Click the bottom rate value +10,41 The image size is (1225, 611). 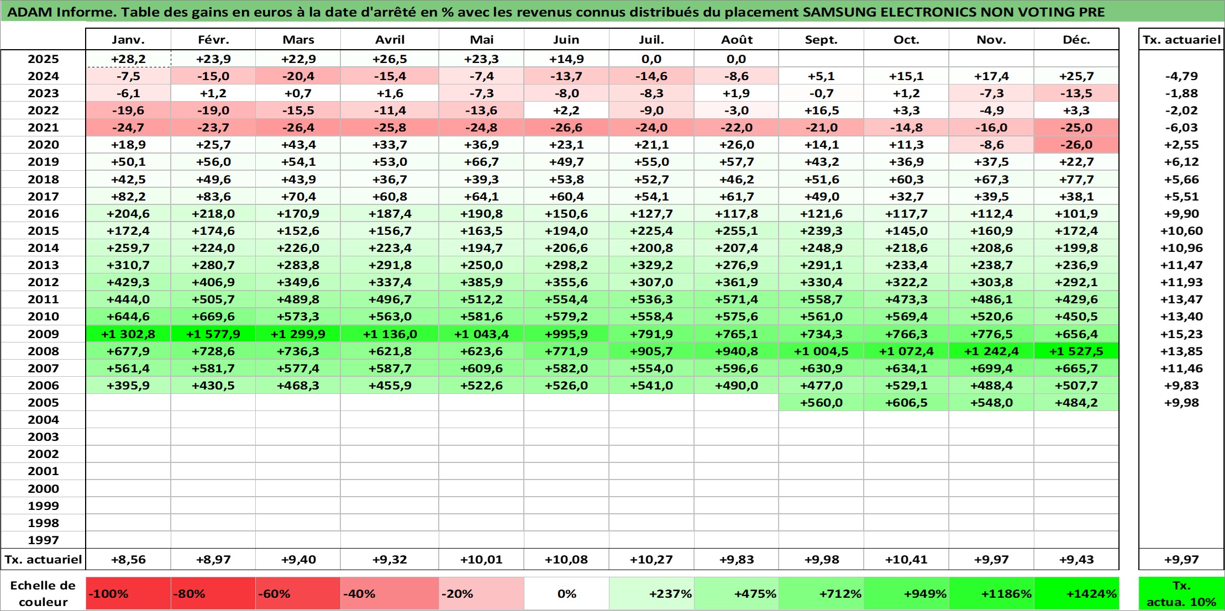pos(906,560)
